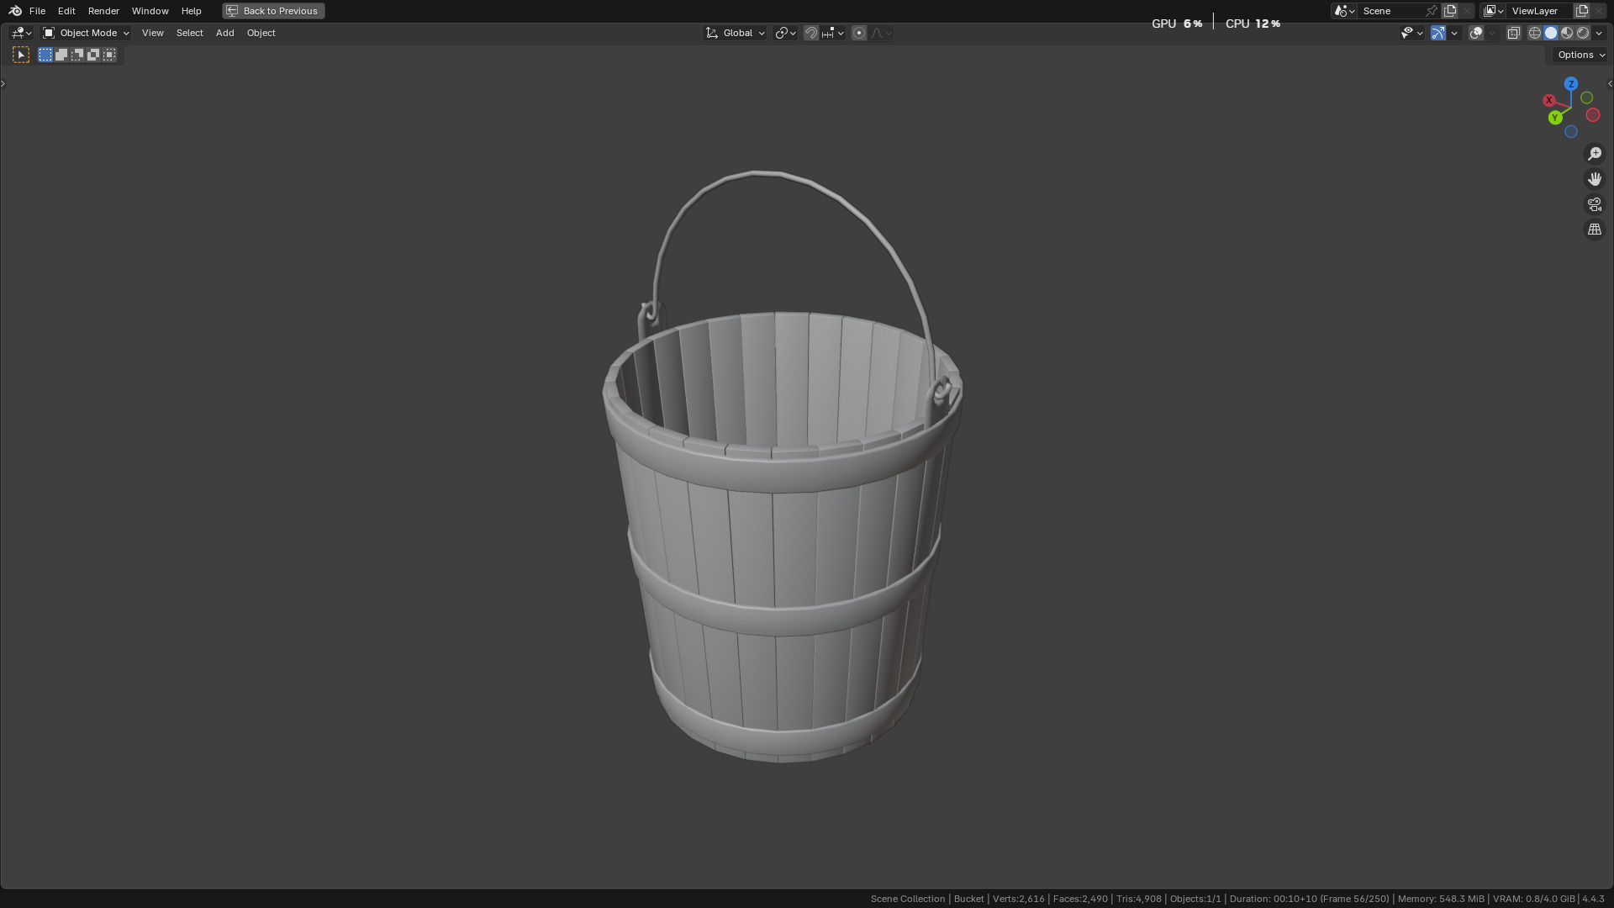1614x908 pixels.
Task: Open the Help menu
Action: (x=191, y=11)
